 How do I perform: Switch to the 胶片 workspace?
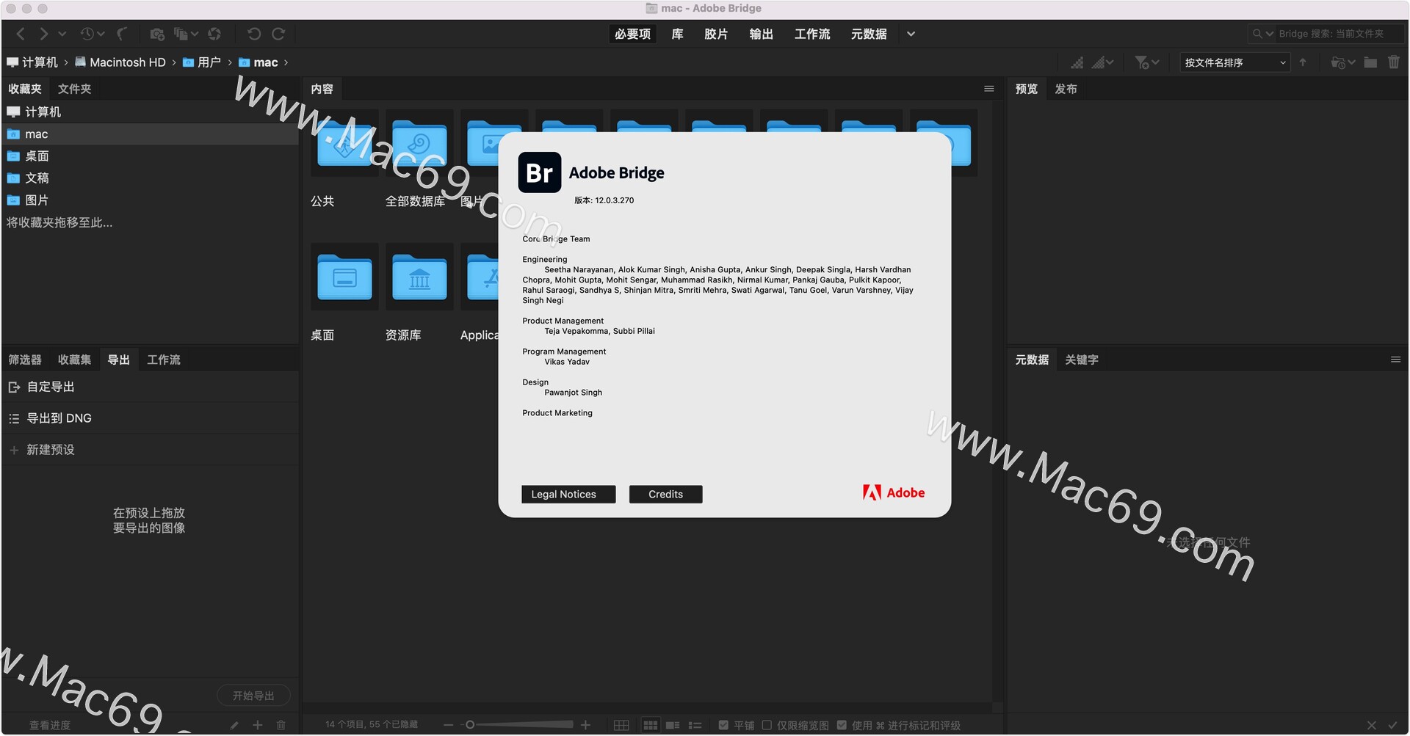tap(716, 34)
